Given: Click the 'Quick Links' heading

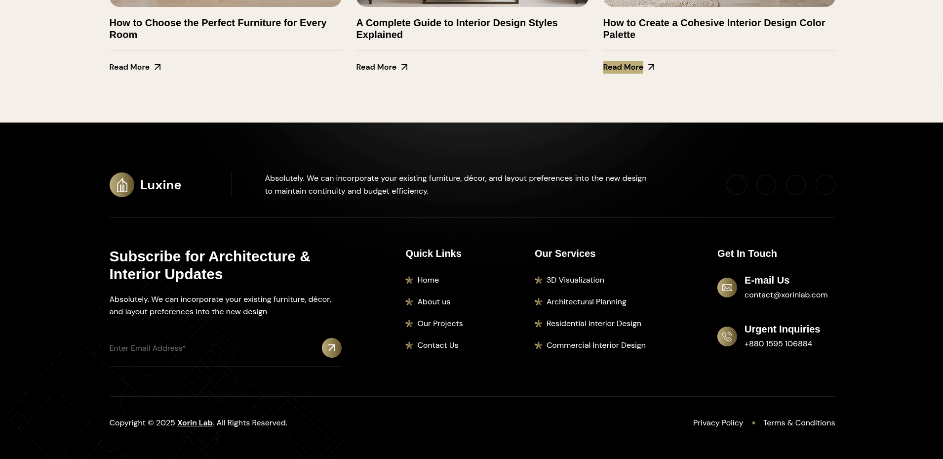Looking at the screenshot, I should [x=433, y=253].
